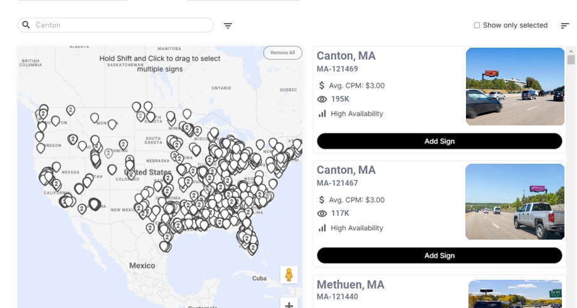Open the first Canton, MA listing title

pyautogui.click(x=346, y=56)
